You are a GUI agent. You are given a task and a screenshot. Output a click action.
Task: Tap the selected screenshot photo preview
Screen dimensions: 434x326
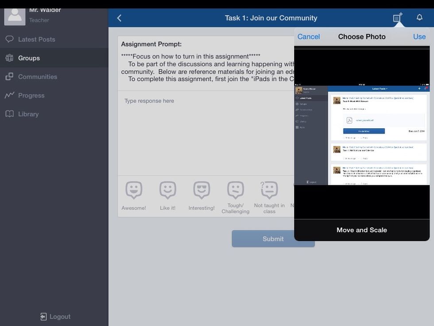tap(362, 135)
